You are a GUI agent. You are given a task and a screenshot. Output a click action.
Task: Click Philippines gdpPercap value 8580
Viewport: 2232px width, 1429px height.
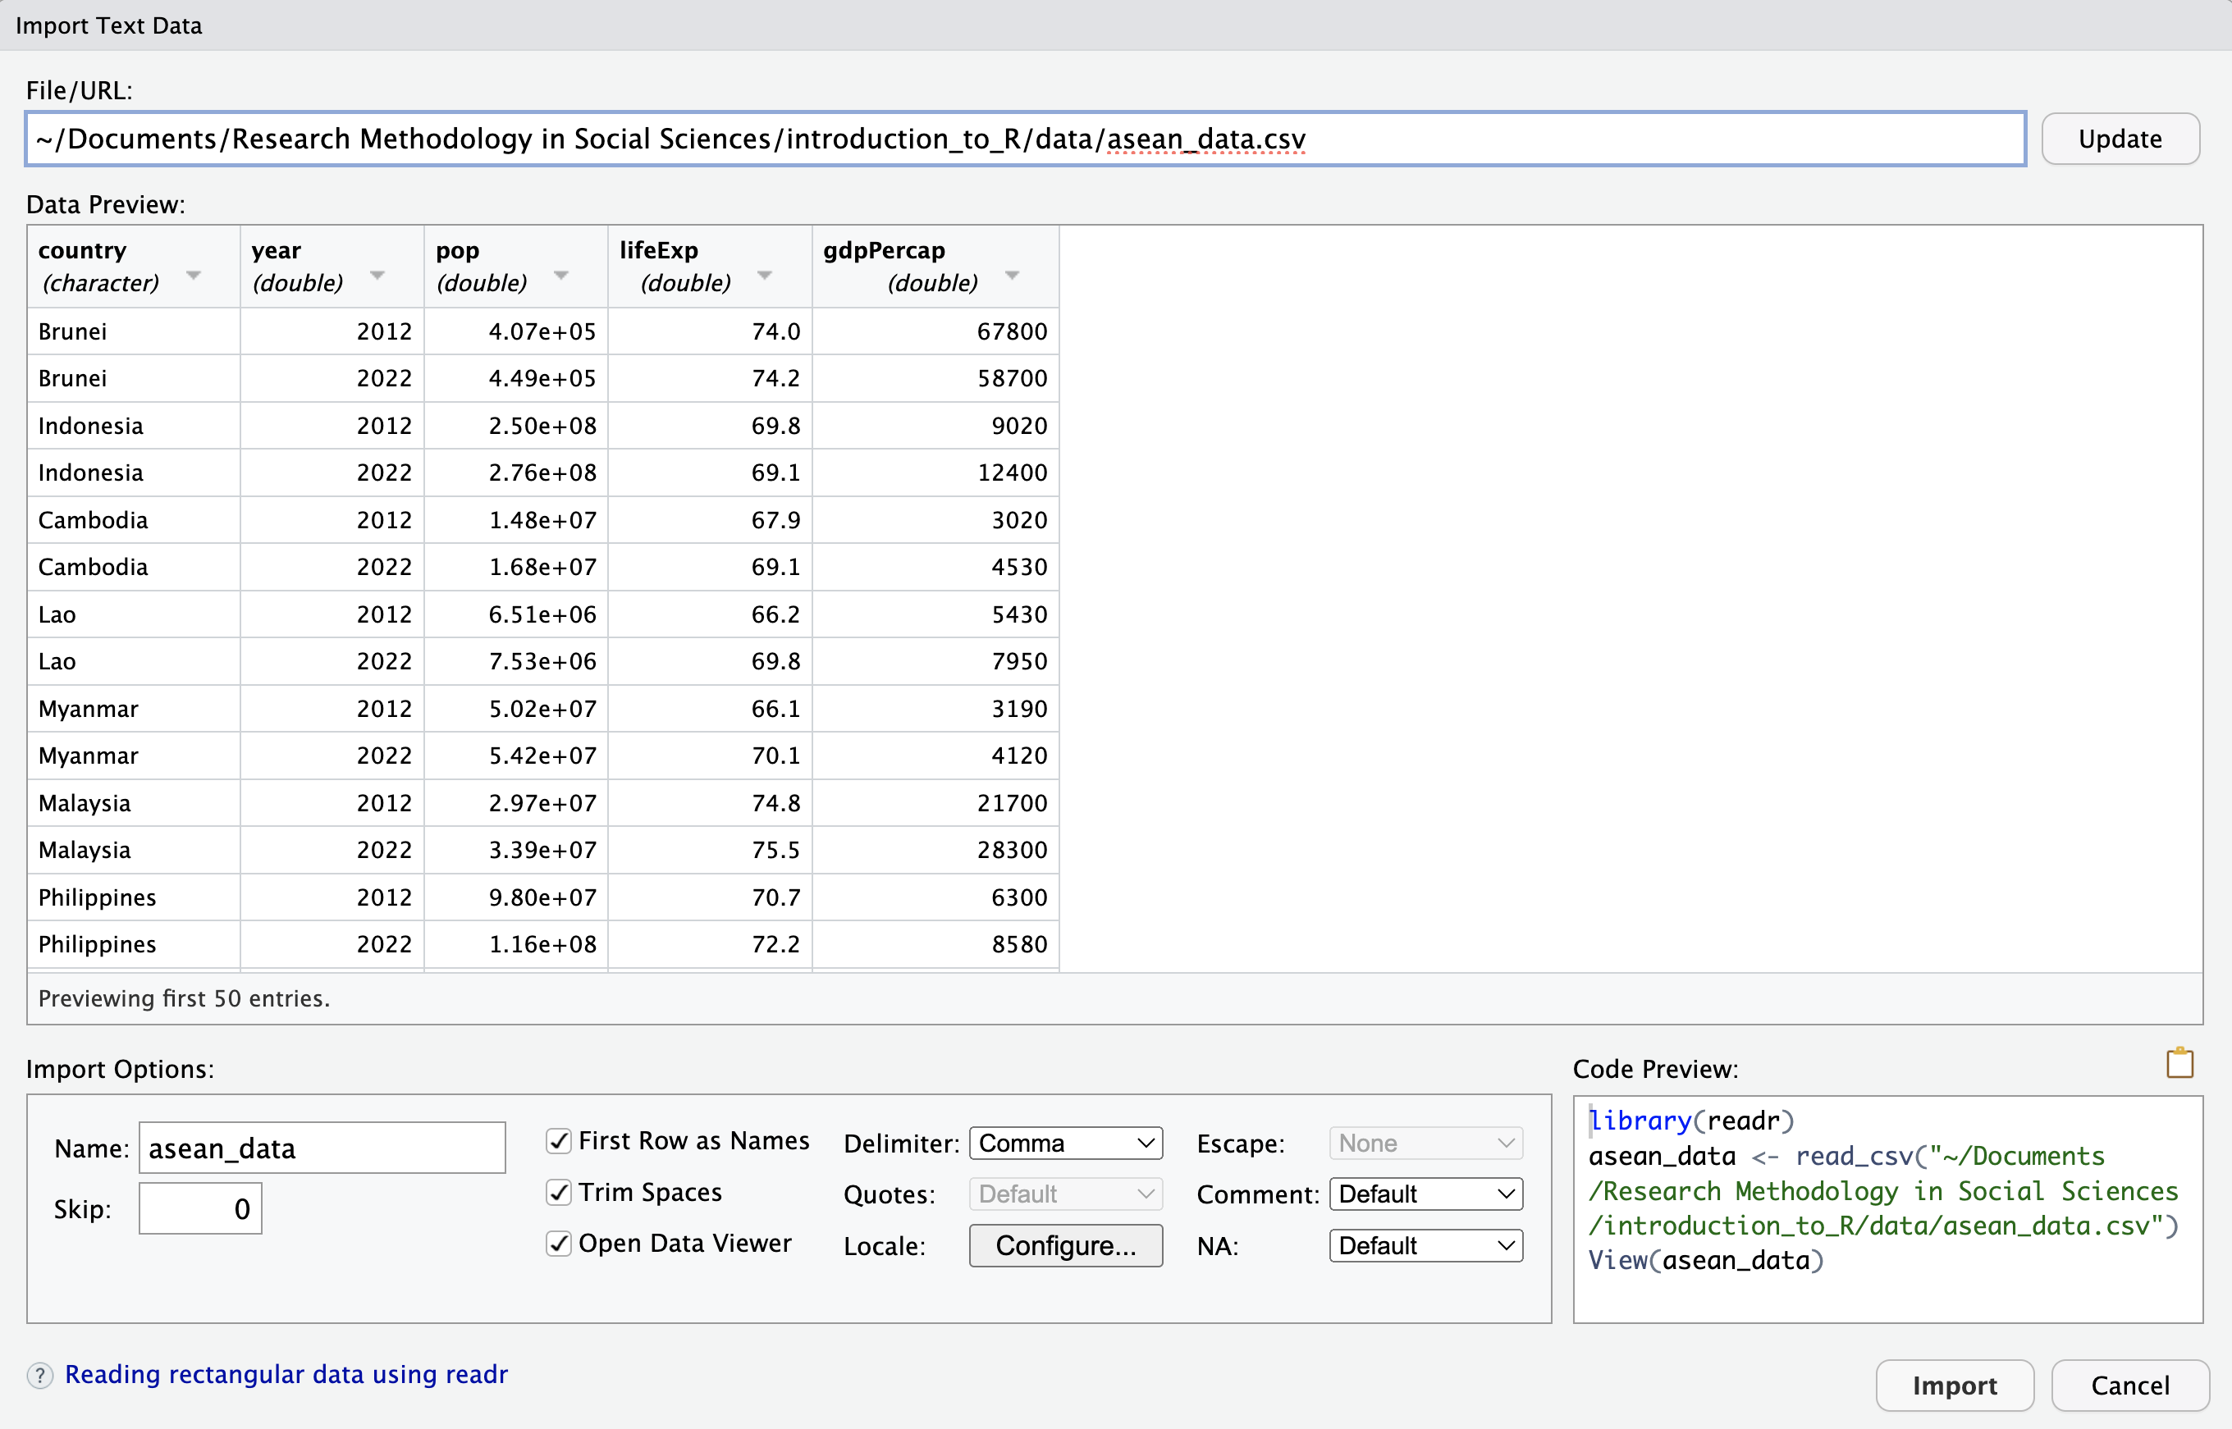click(x=1019, y=945)
